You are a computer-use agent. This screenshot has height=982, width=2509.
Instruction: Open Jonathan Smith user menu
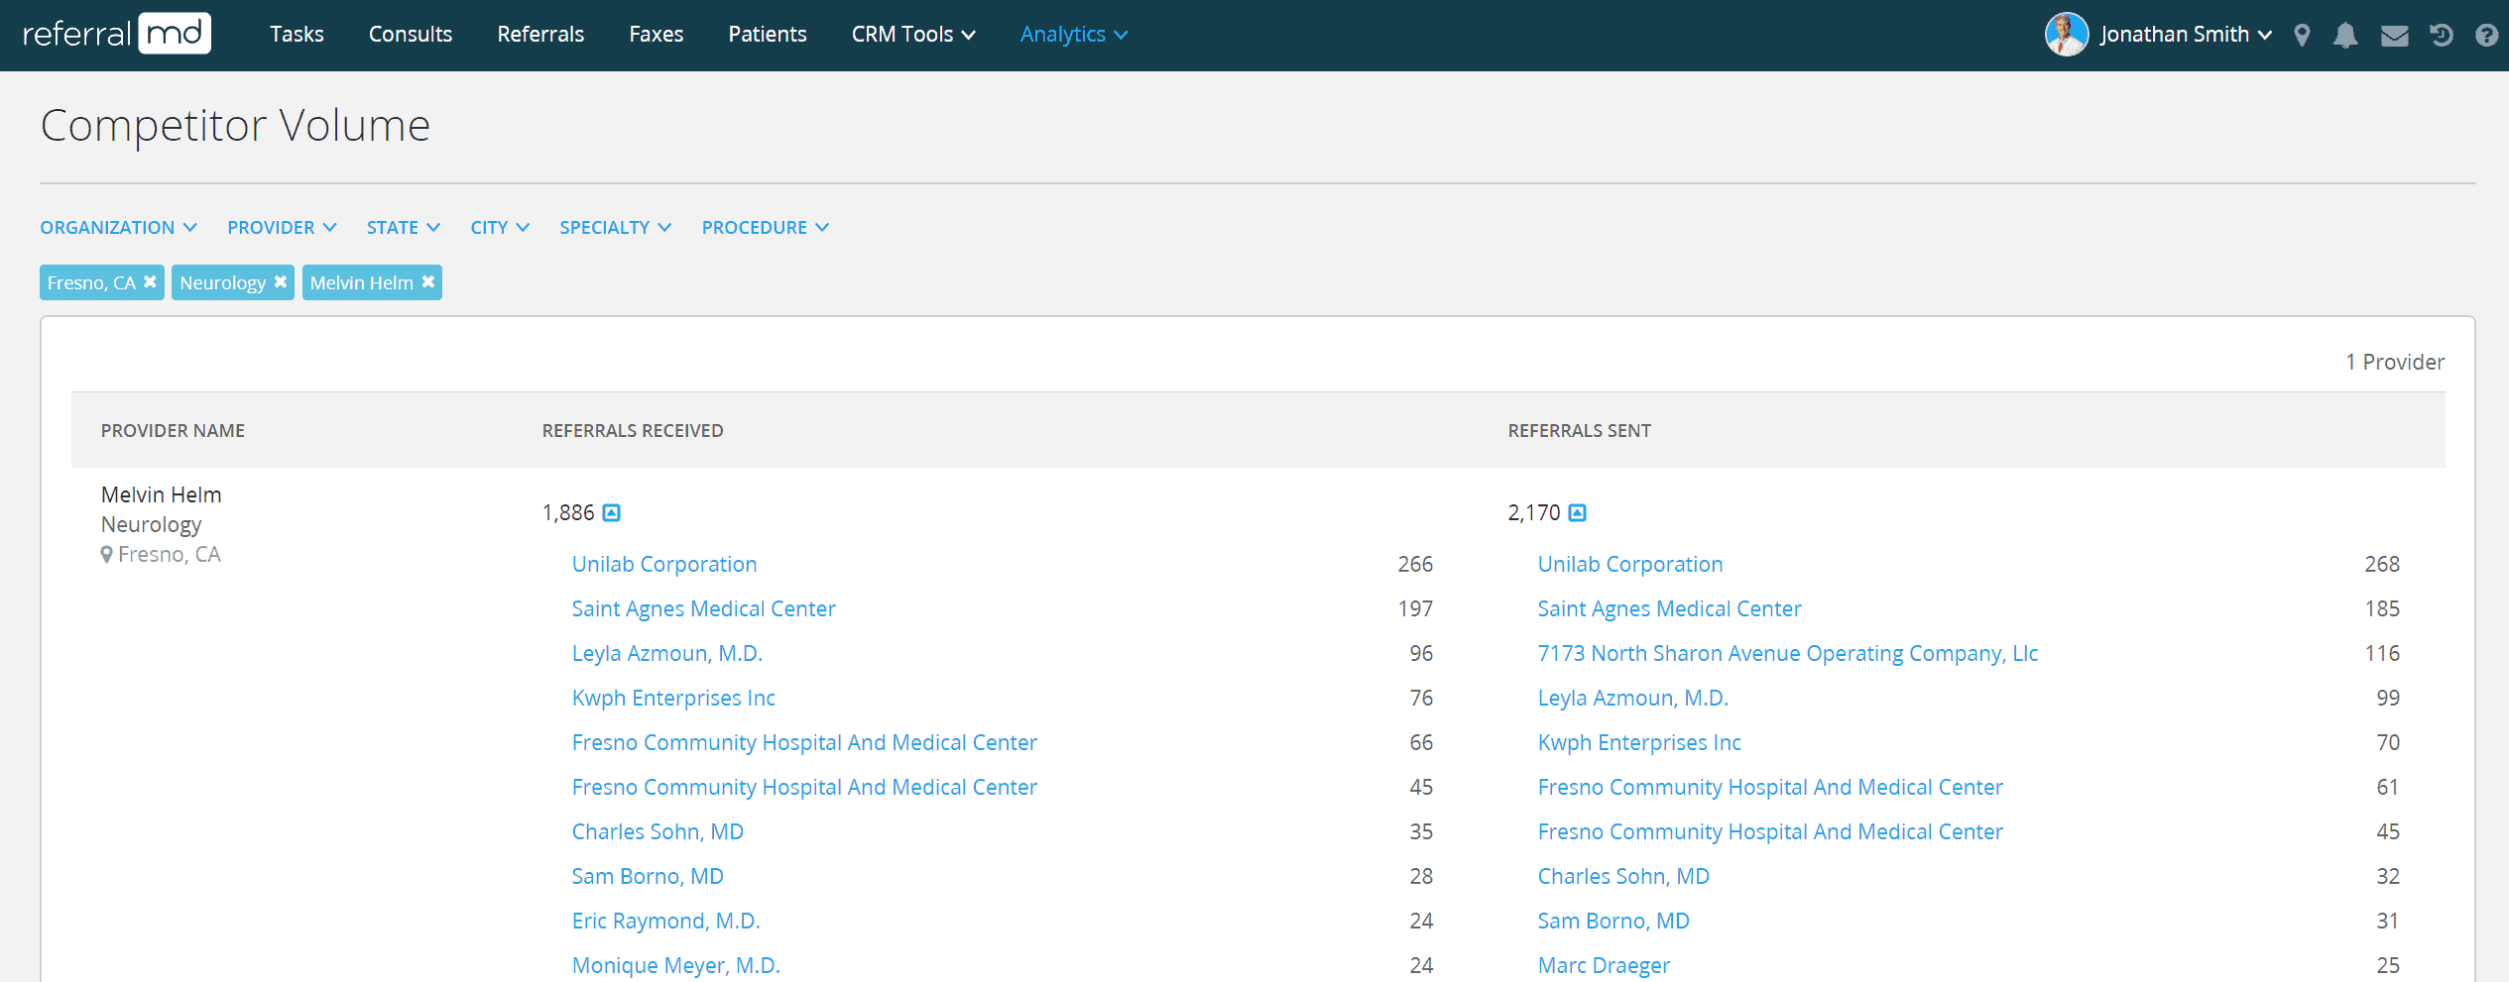(2185, 34)
